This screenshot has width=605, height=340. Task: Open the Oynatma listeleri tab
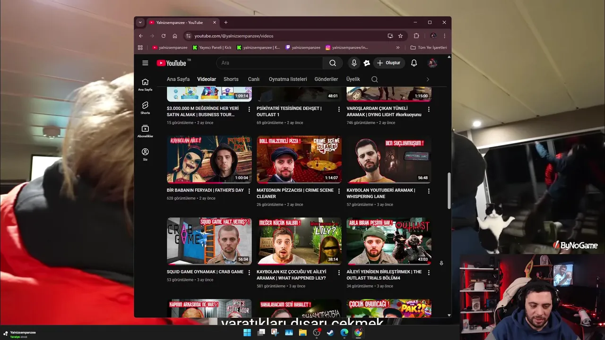[288, 79]
